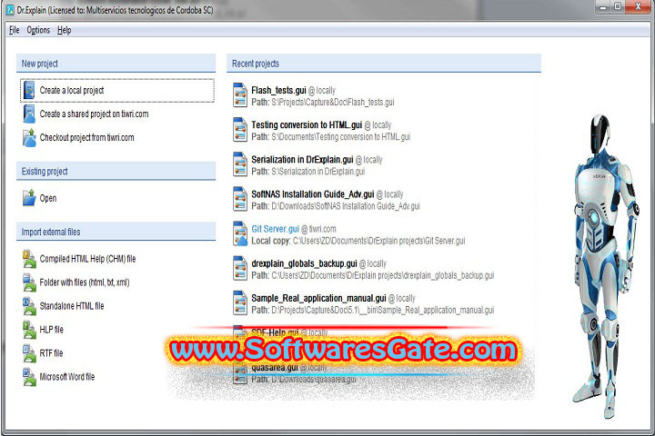
Task: Choose HLP file import option
Action: click(51, 330)
